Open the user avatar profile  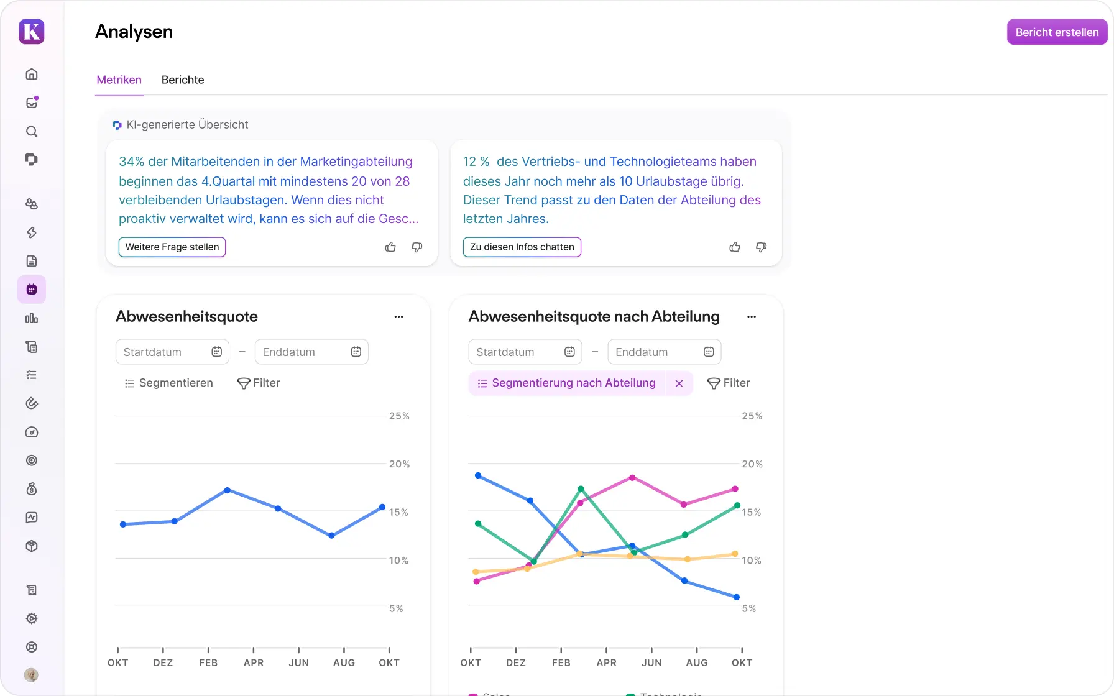tap(31, 675)
